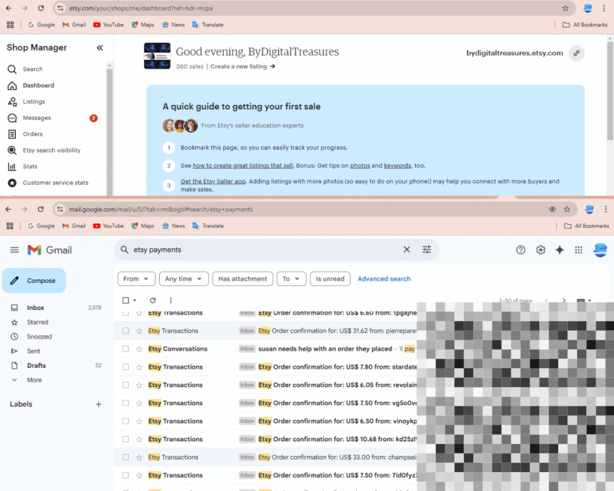
Task: Open Dashboard in Shop Manager
Action: point(38,85)
